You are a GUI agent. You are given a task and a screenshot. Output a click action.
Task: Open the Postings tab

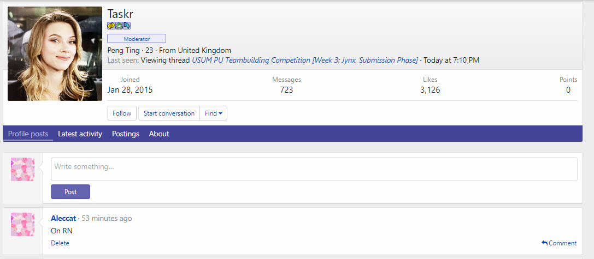tap(126, 134)
